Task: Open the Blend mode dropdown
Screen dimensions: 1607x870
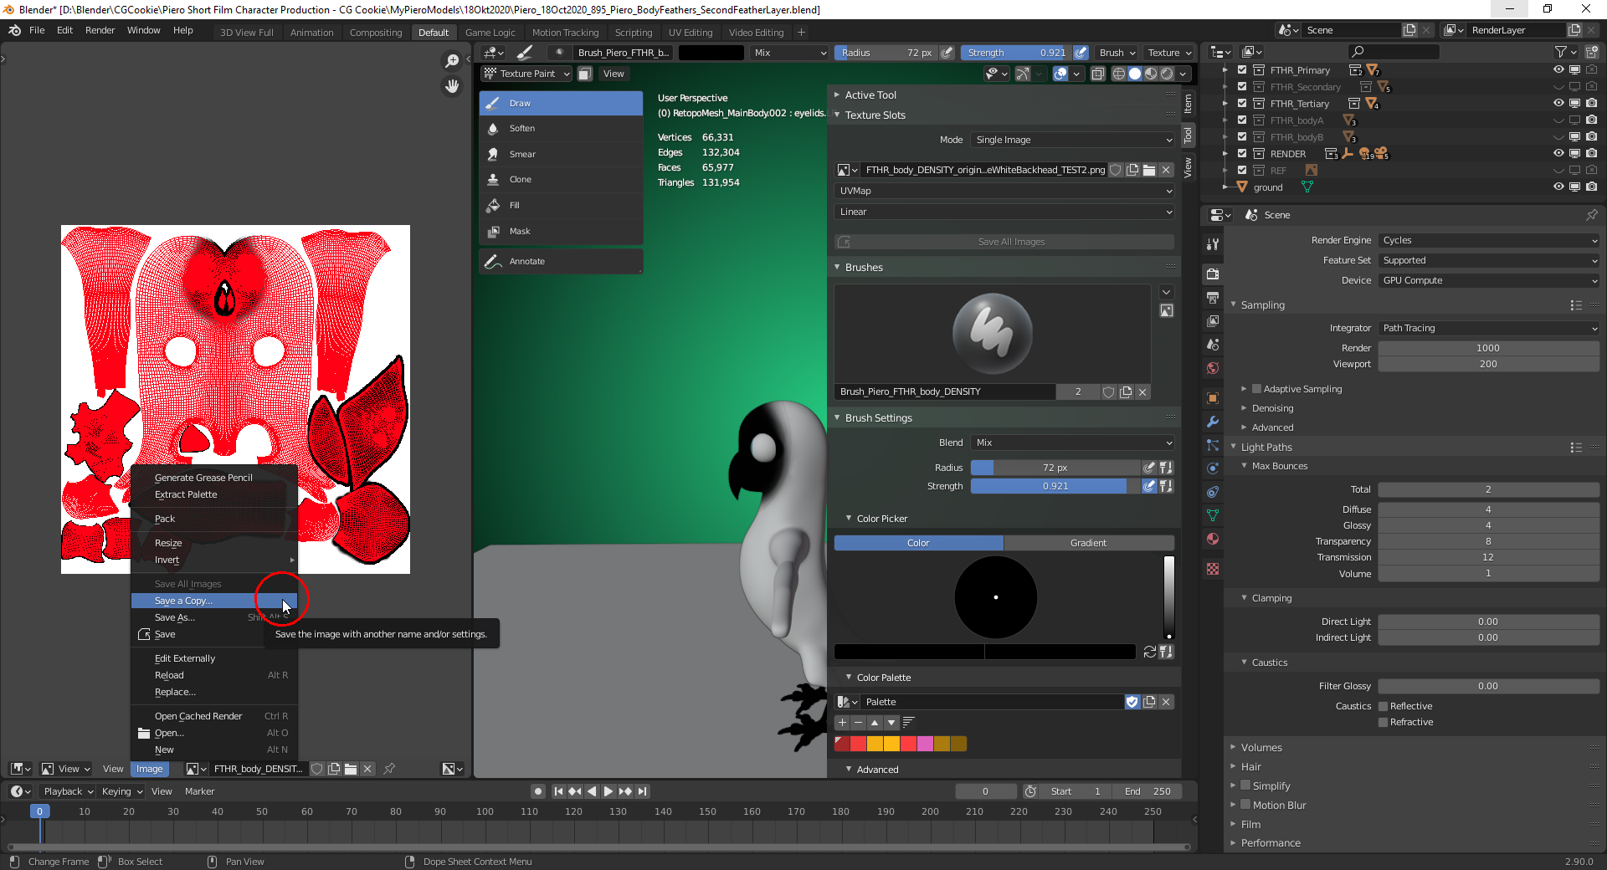Action: (x=1072, y=443)
